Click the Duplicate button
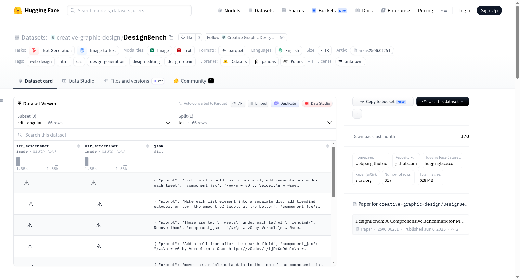The image size is (520, 280). point(285,103)
